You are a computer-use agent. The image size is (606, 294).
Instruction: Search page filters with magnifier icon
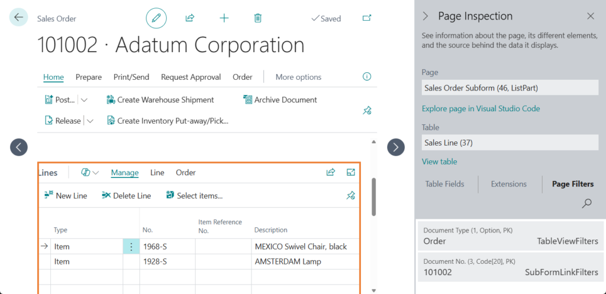(x=586, y=203)
